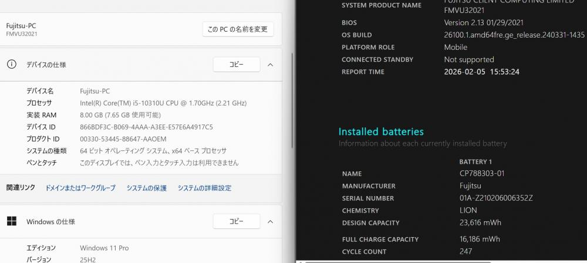The width and height of the screenshot is (587, 263).
Task: Open システムの保護 link
Action: click(146, 188)
